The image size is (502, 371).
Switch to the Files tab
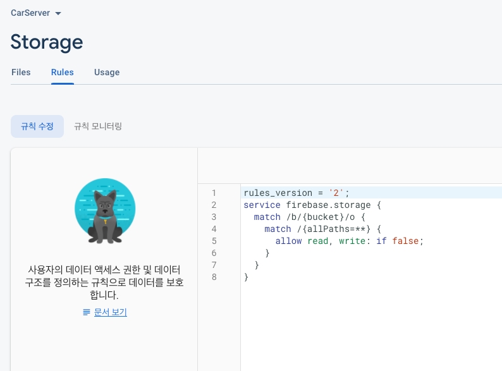click(x=21, y=72)
